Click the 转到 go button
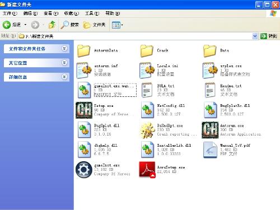Screen dimensions: 280x210 269,36
